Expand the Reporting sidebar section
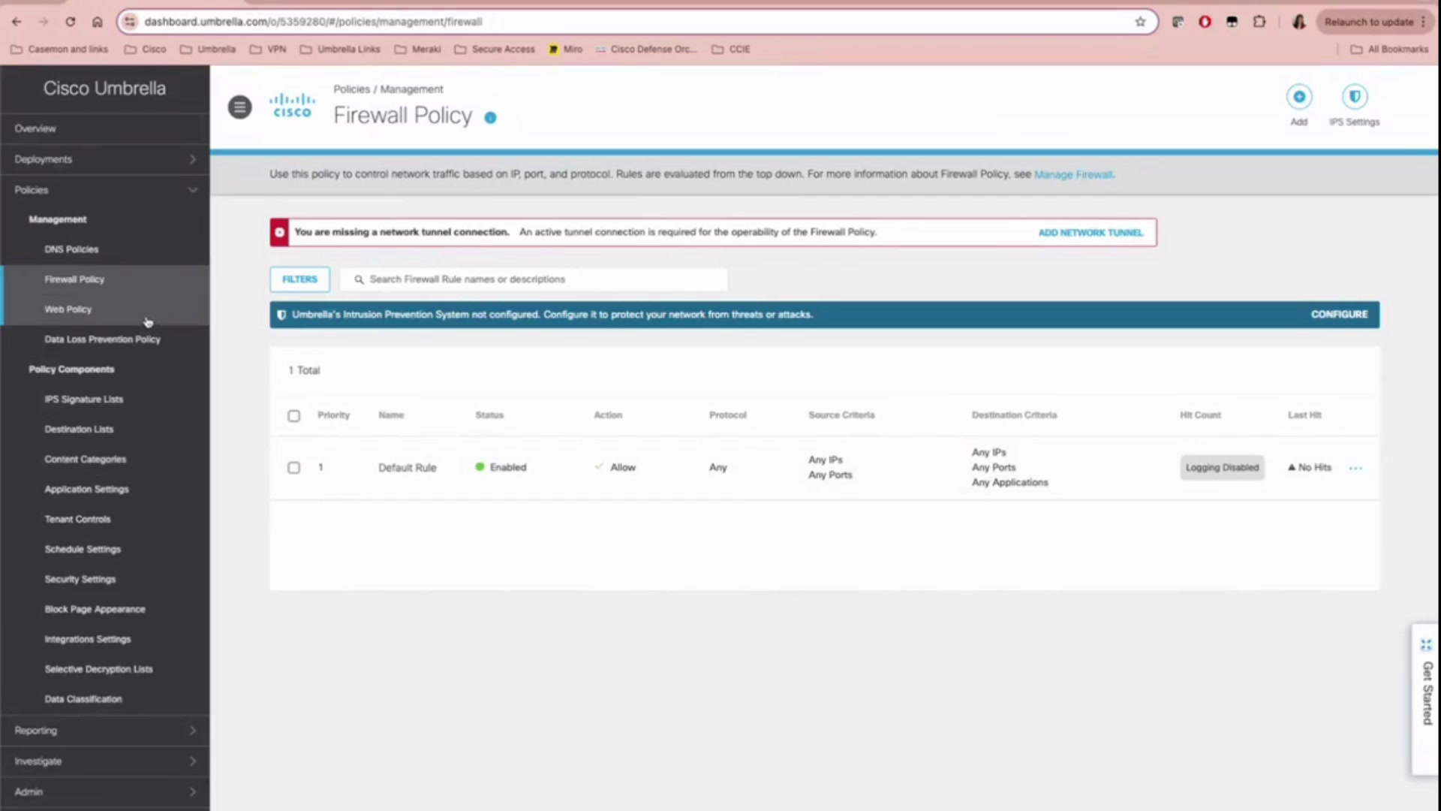This screenshot has height=811, width=1441. pyautogui.click(x=105, y=731)
